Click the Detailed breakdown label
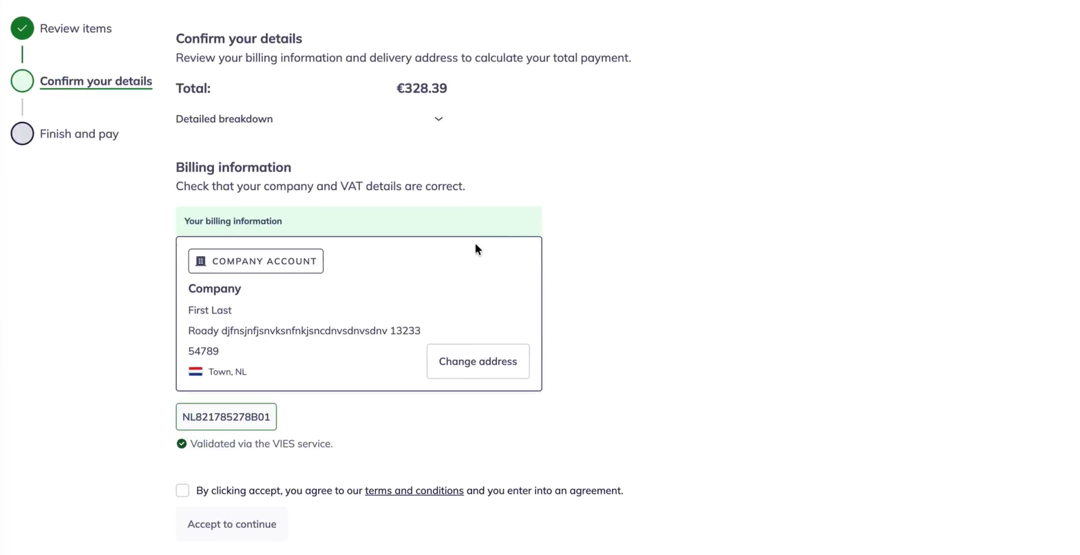The height and width of the screenshot is (555, 1080). [x=224, y=119]
